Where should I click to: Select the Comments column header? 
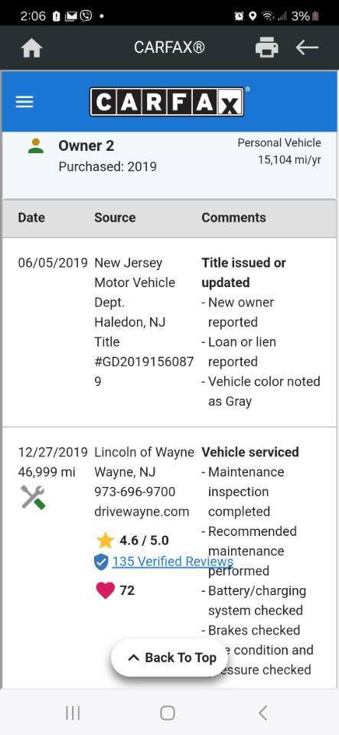(x=233, y=217)
